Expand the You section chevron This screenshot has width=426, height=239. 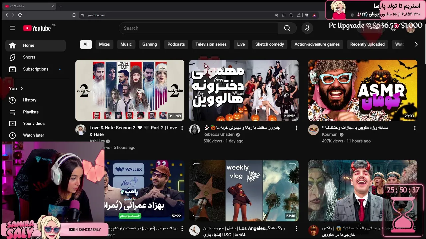(22, 88)
